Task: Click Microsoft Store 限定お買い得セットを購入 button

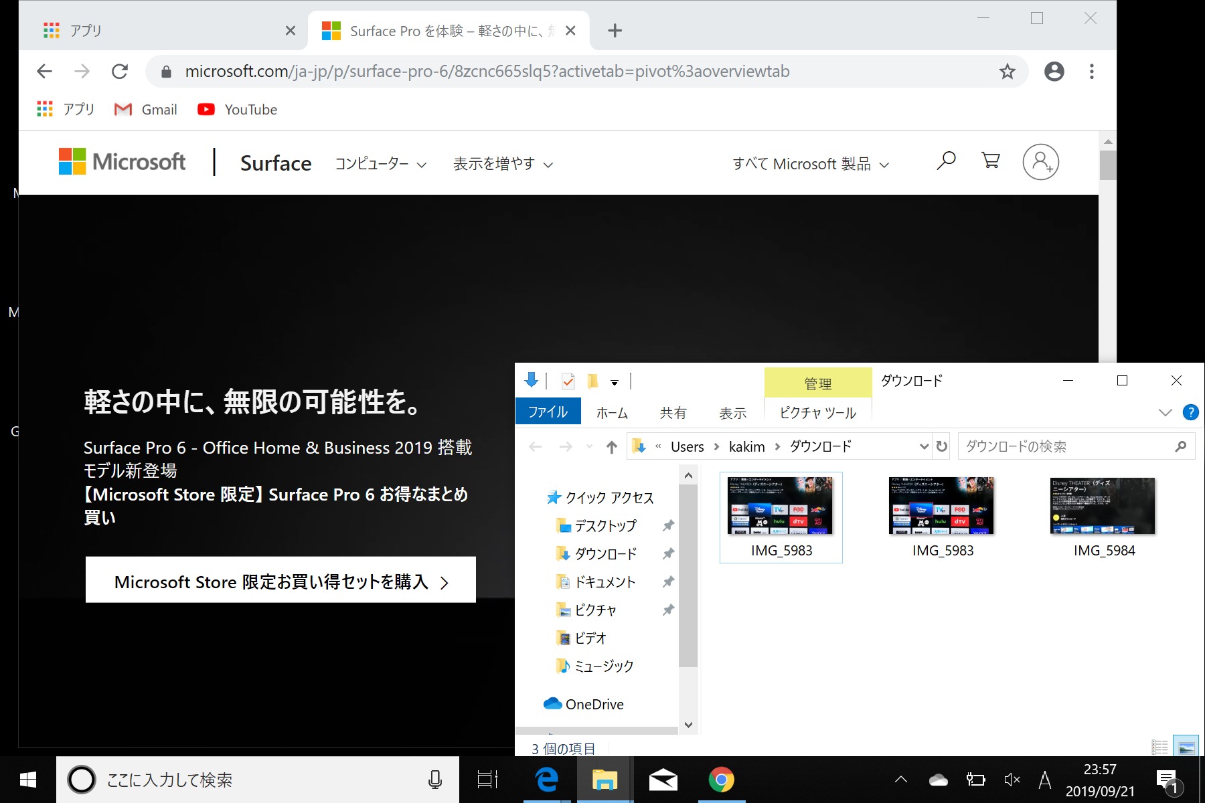Action: [x=280, y=580]
